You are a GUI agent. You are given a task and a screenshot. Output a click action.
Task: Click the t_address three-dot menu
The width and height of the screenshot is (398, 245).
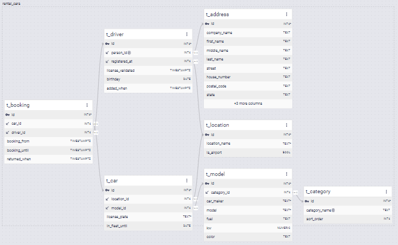(x=286, y=14)
